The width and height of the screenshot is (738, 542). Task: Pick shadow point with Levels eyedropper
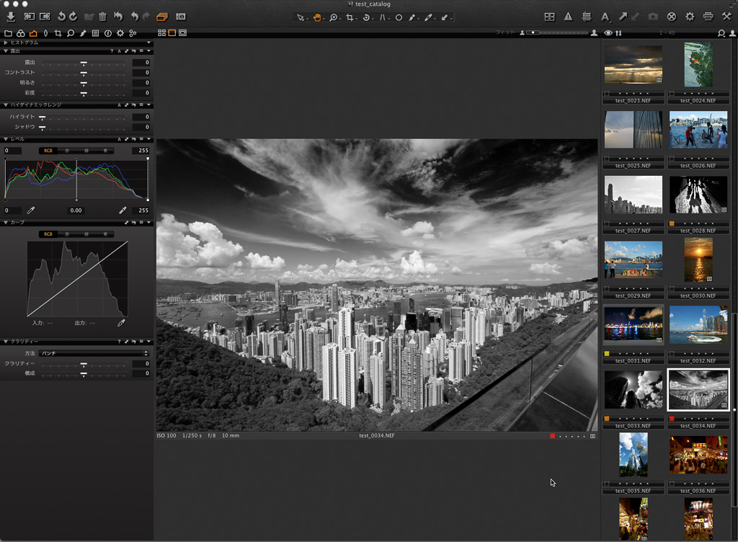[x=31, y=210]
